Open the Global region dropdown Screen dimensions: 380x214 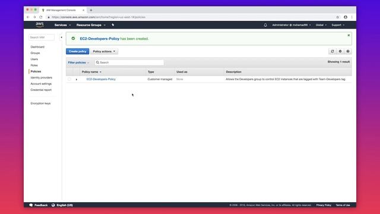tap(321, 25)
